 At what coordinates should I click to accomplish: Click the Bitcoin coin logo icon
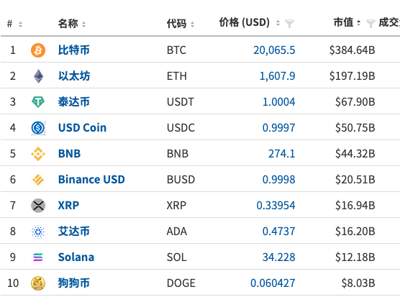point(38,50)
